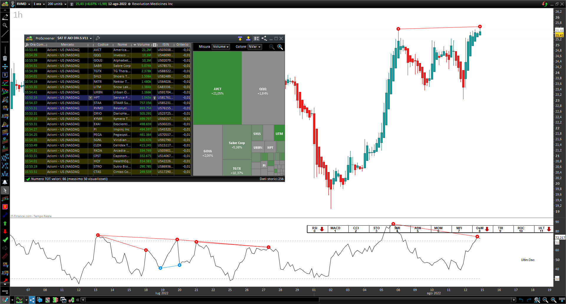Click the AVCT tile in the treemap
The width and height of the screenshot is (566, 304).
click(x=217, y=88)
